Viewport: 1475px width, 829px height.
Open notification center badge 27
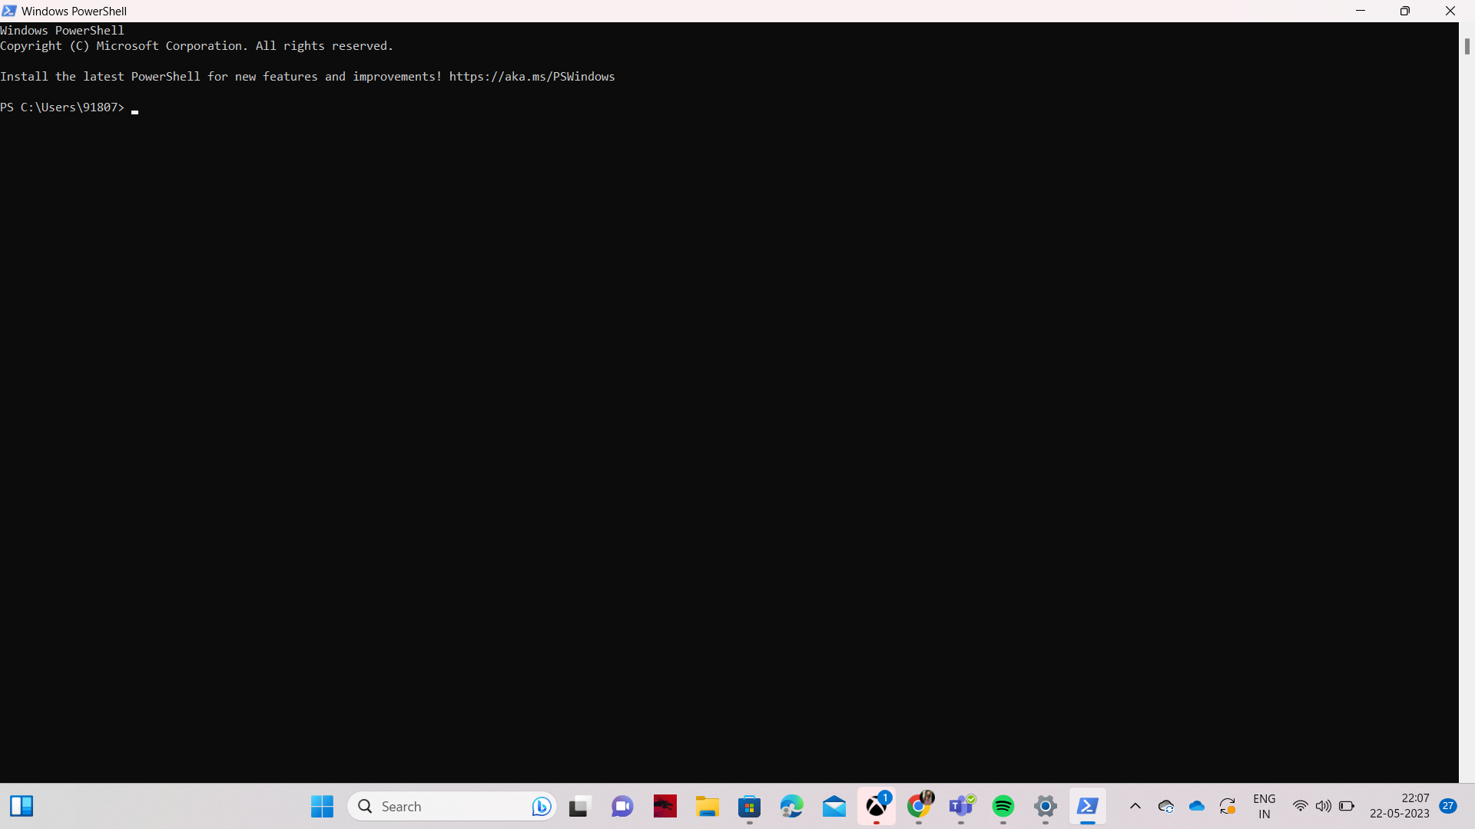(x=1448, y=806)
